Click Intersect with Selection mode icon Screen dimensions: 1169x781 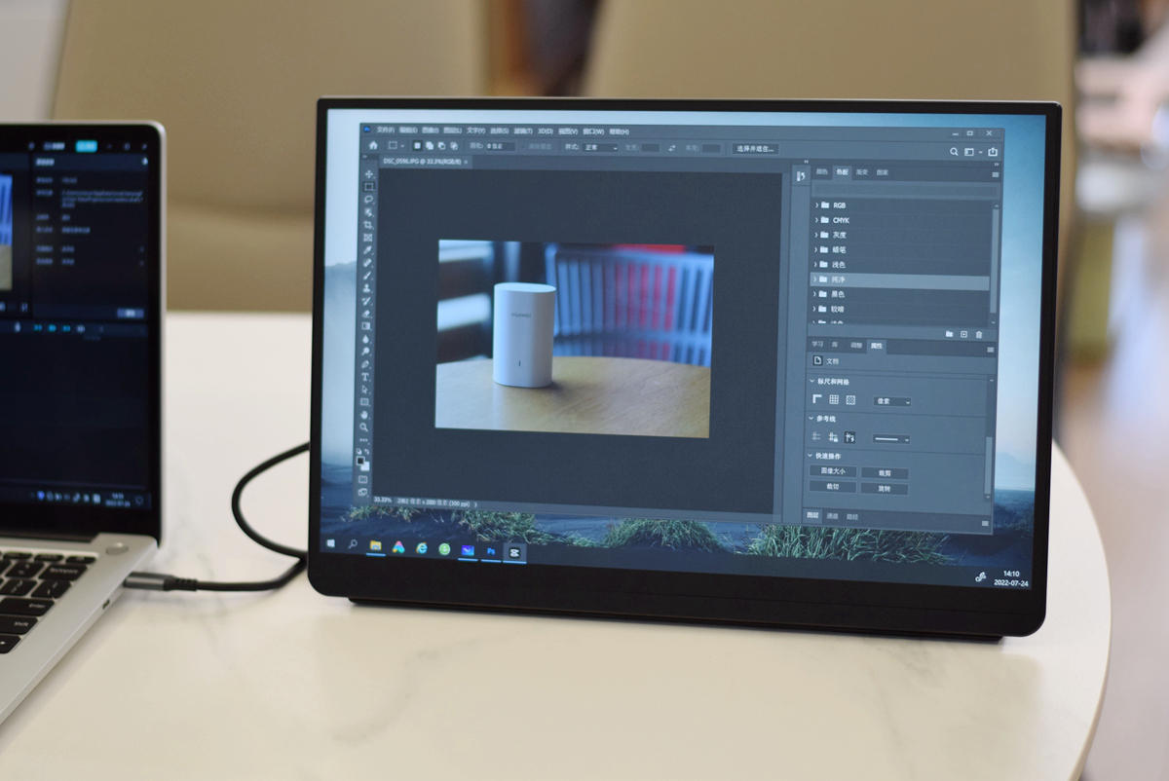(454, 146)
